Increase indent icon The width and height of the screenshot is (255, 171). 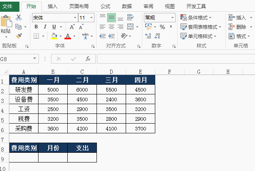point(111,36)
